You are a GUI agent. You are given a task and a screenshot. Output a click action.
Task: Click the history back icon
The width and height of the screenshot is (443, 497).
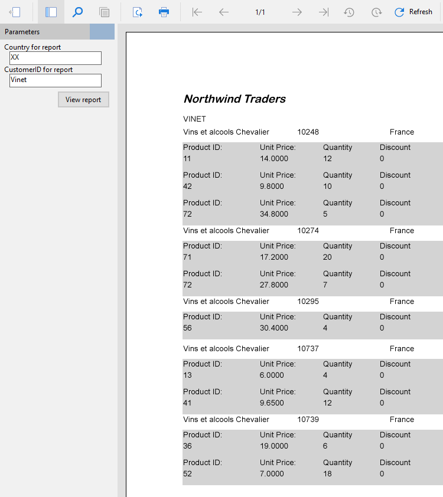click(349, 12)
